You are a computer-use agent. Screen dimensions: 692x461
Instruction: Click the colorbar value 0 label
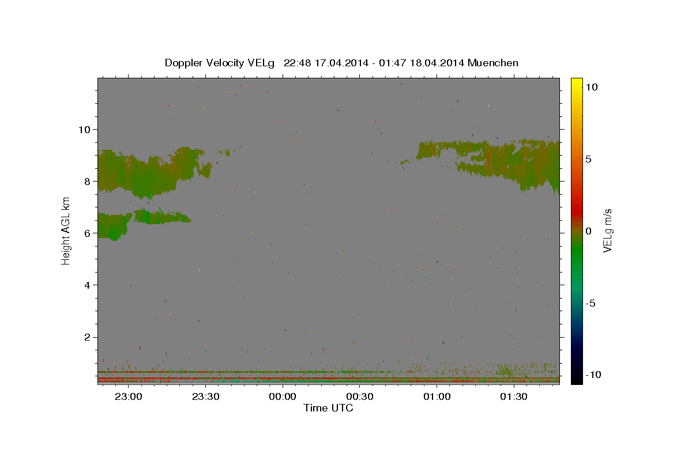point(588,231)
